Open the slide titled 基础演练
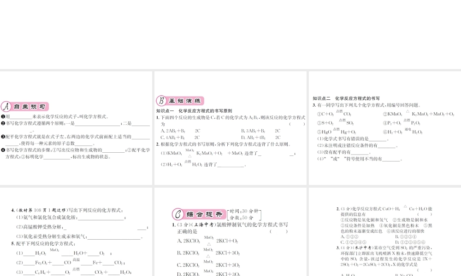461x276 pixels. click(x=230, y=128)
